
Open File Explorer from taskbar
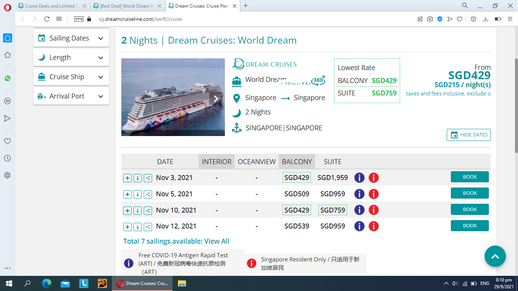coord(182,283)
